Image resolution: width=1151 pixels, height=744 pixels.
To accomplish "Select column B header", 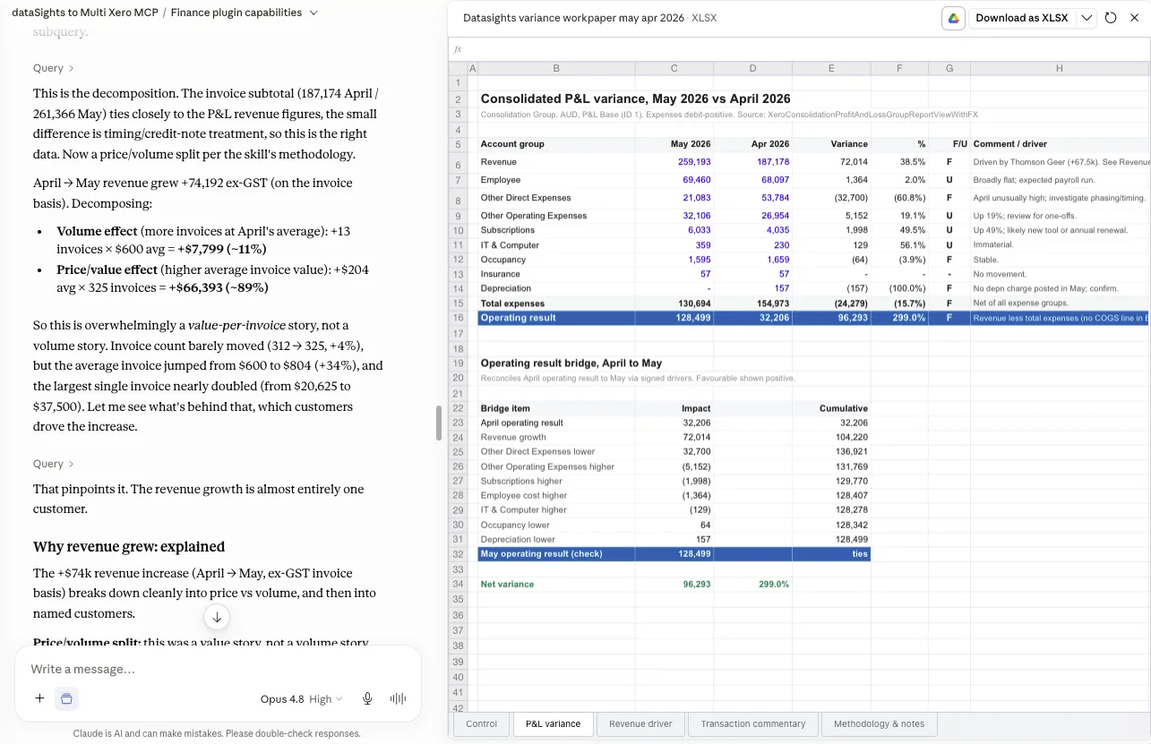I will (556, 68).
